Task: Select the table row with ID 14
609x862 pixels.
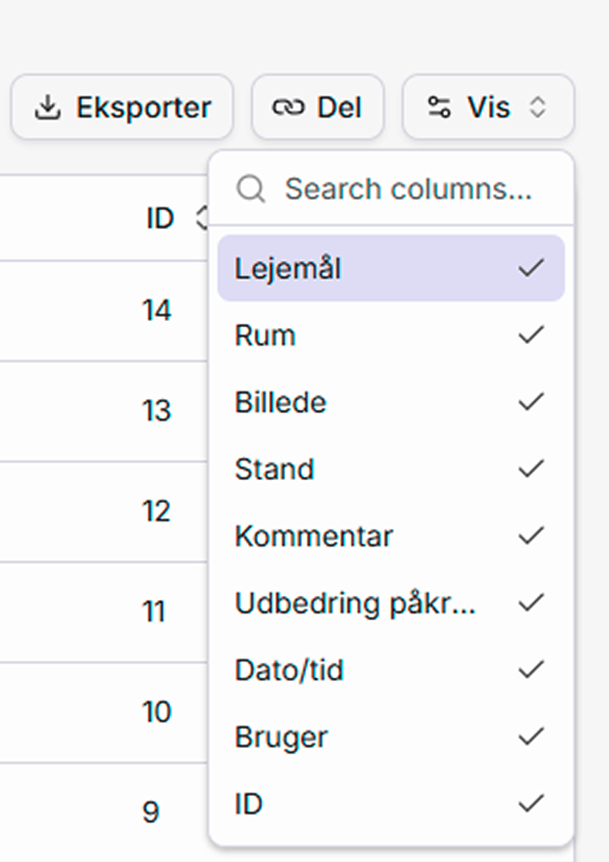Action: click(x=101, y=310)
